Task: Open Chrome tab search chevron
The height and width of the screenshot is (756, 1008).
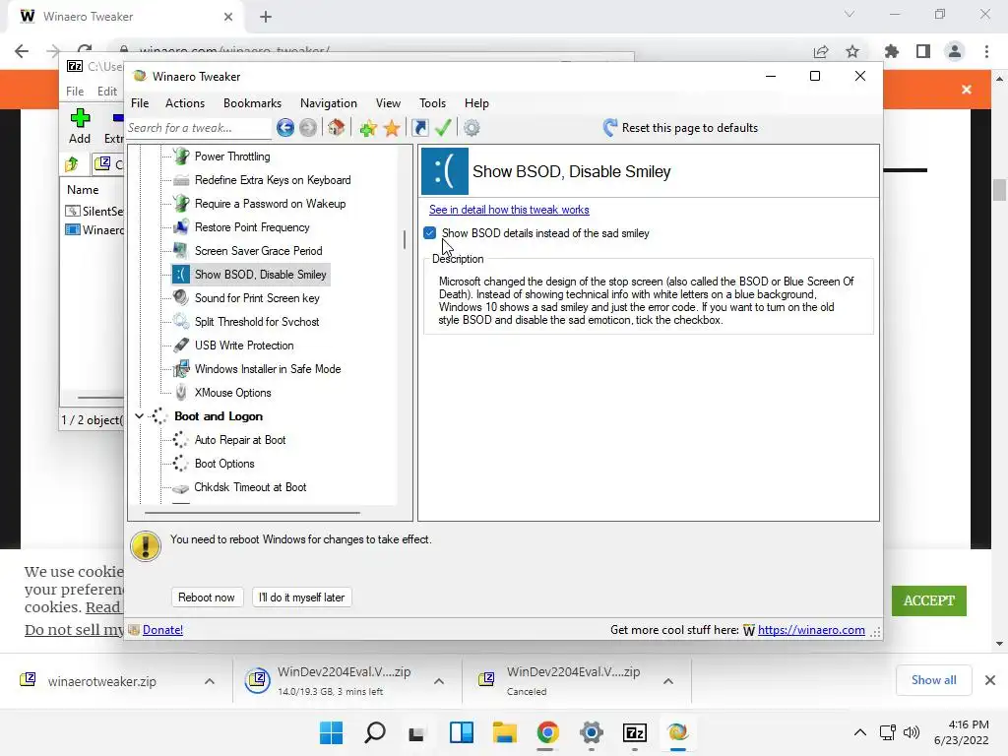Action: 850,14
